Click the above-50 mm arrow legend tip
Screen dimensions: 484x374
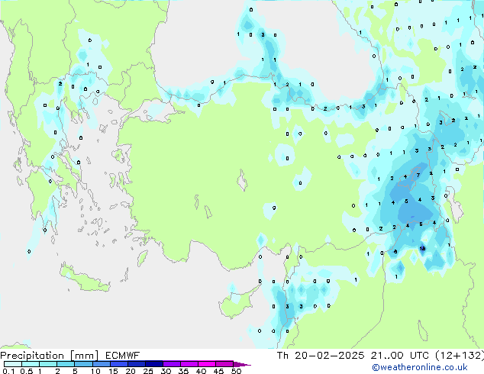click(242, 364)
